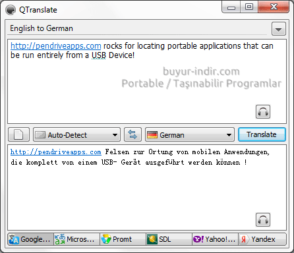Listen to source text with headphones icon
This screenshot has width=294, height=253.
tap(263, 112)
